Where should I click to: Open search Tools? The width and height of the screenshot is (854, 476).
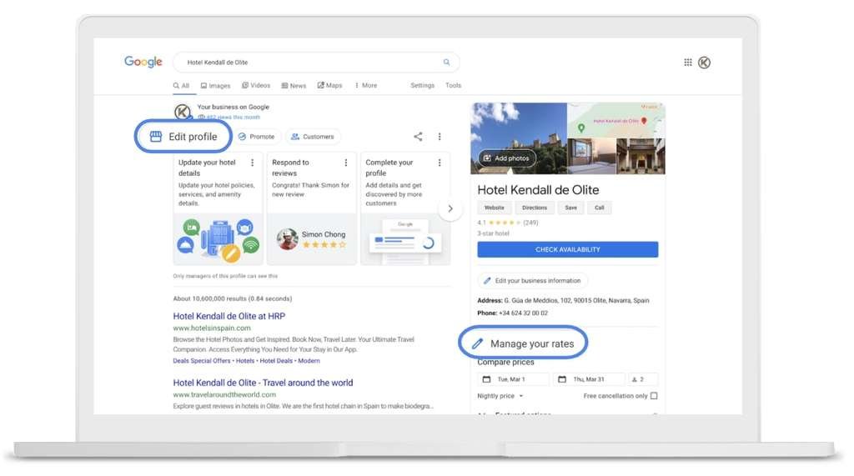tap(453, 86)
